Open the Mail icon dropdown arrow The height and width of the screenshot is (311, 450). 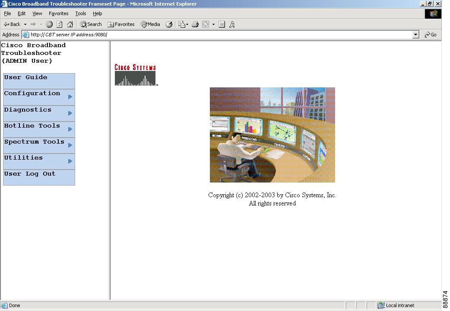(187, 24)
